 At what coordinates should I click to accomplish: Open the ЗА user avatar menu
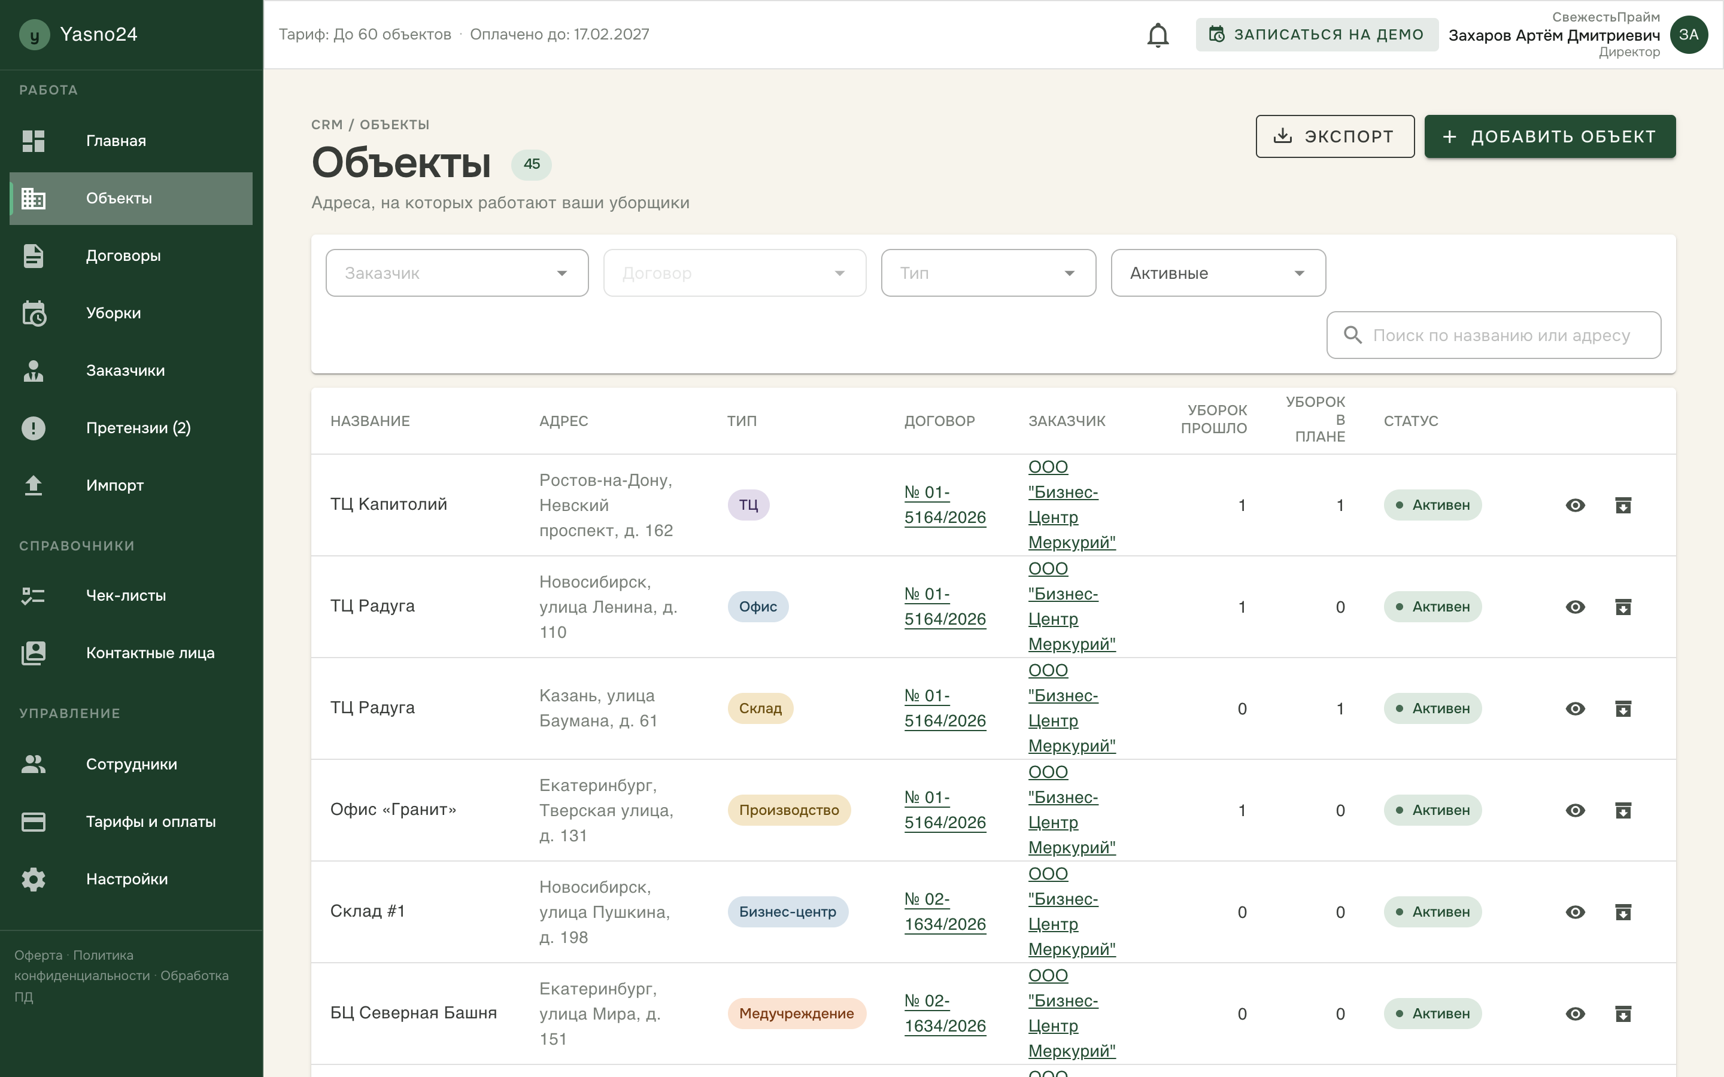click(1688, 35)
